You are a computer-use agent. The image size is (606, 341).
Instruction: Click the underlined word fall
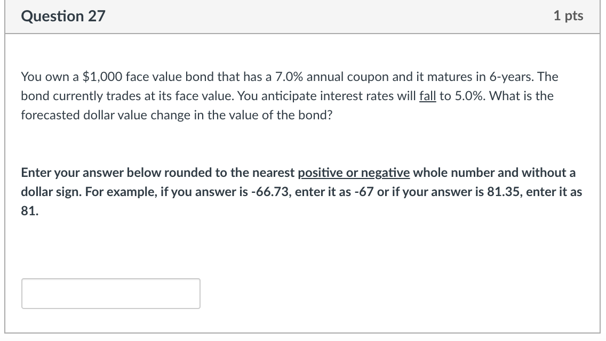(x=428, y=96)
